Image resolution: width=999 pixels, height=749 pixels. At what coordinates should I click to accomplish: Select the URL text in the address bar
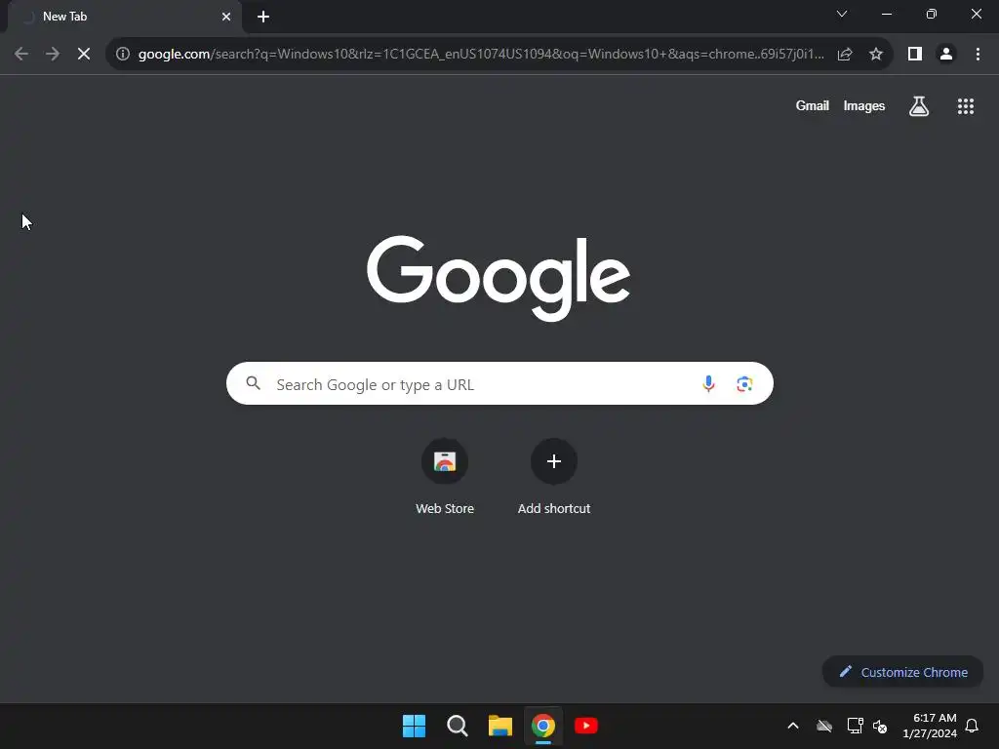click(x=481, y=55)
